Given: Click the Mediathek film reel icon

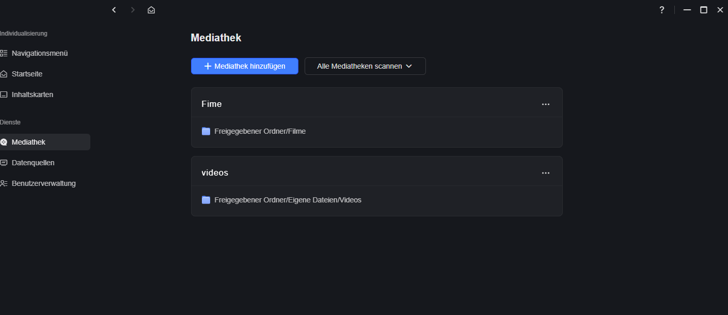Looking at the screenshot, I should [4, 142].
